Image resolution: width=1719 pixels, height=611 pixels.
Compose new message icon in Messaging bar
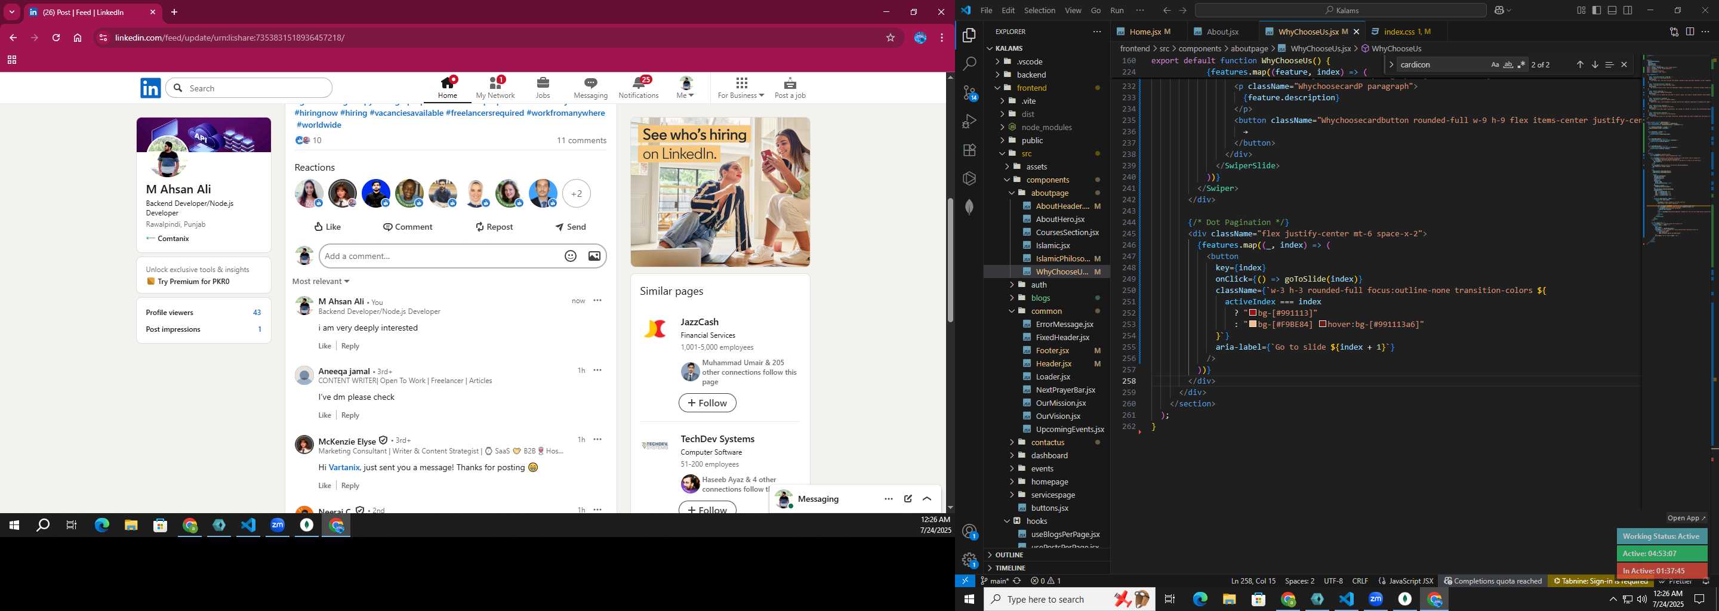908,499
